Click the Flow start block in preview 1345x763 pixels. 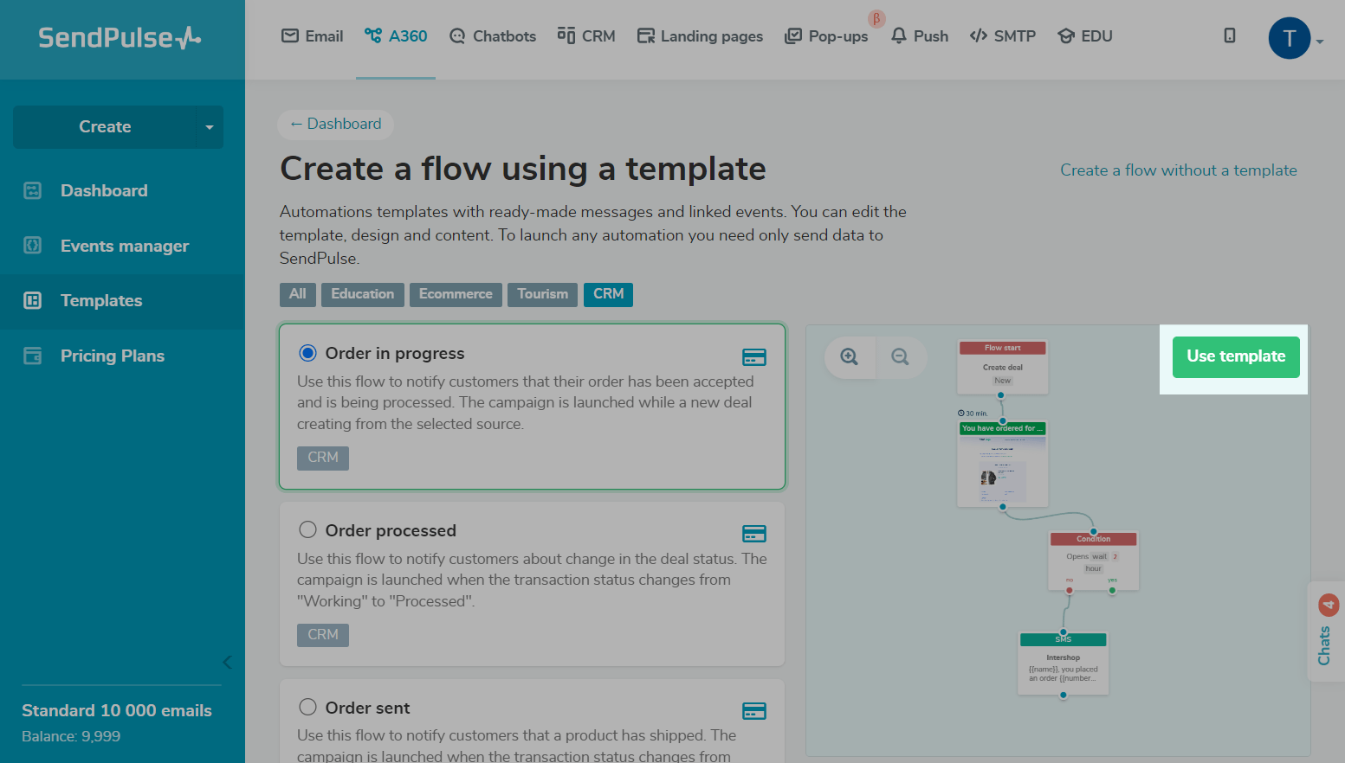tap(1003, 367)
